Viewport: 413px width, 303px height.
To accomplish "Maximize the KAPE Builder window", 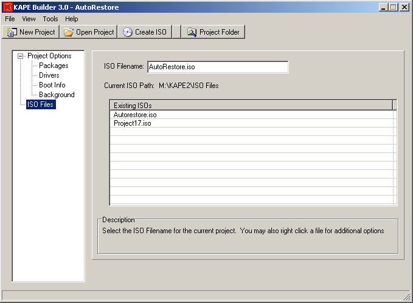I will (x=393, y=7).
